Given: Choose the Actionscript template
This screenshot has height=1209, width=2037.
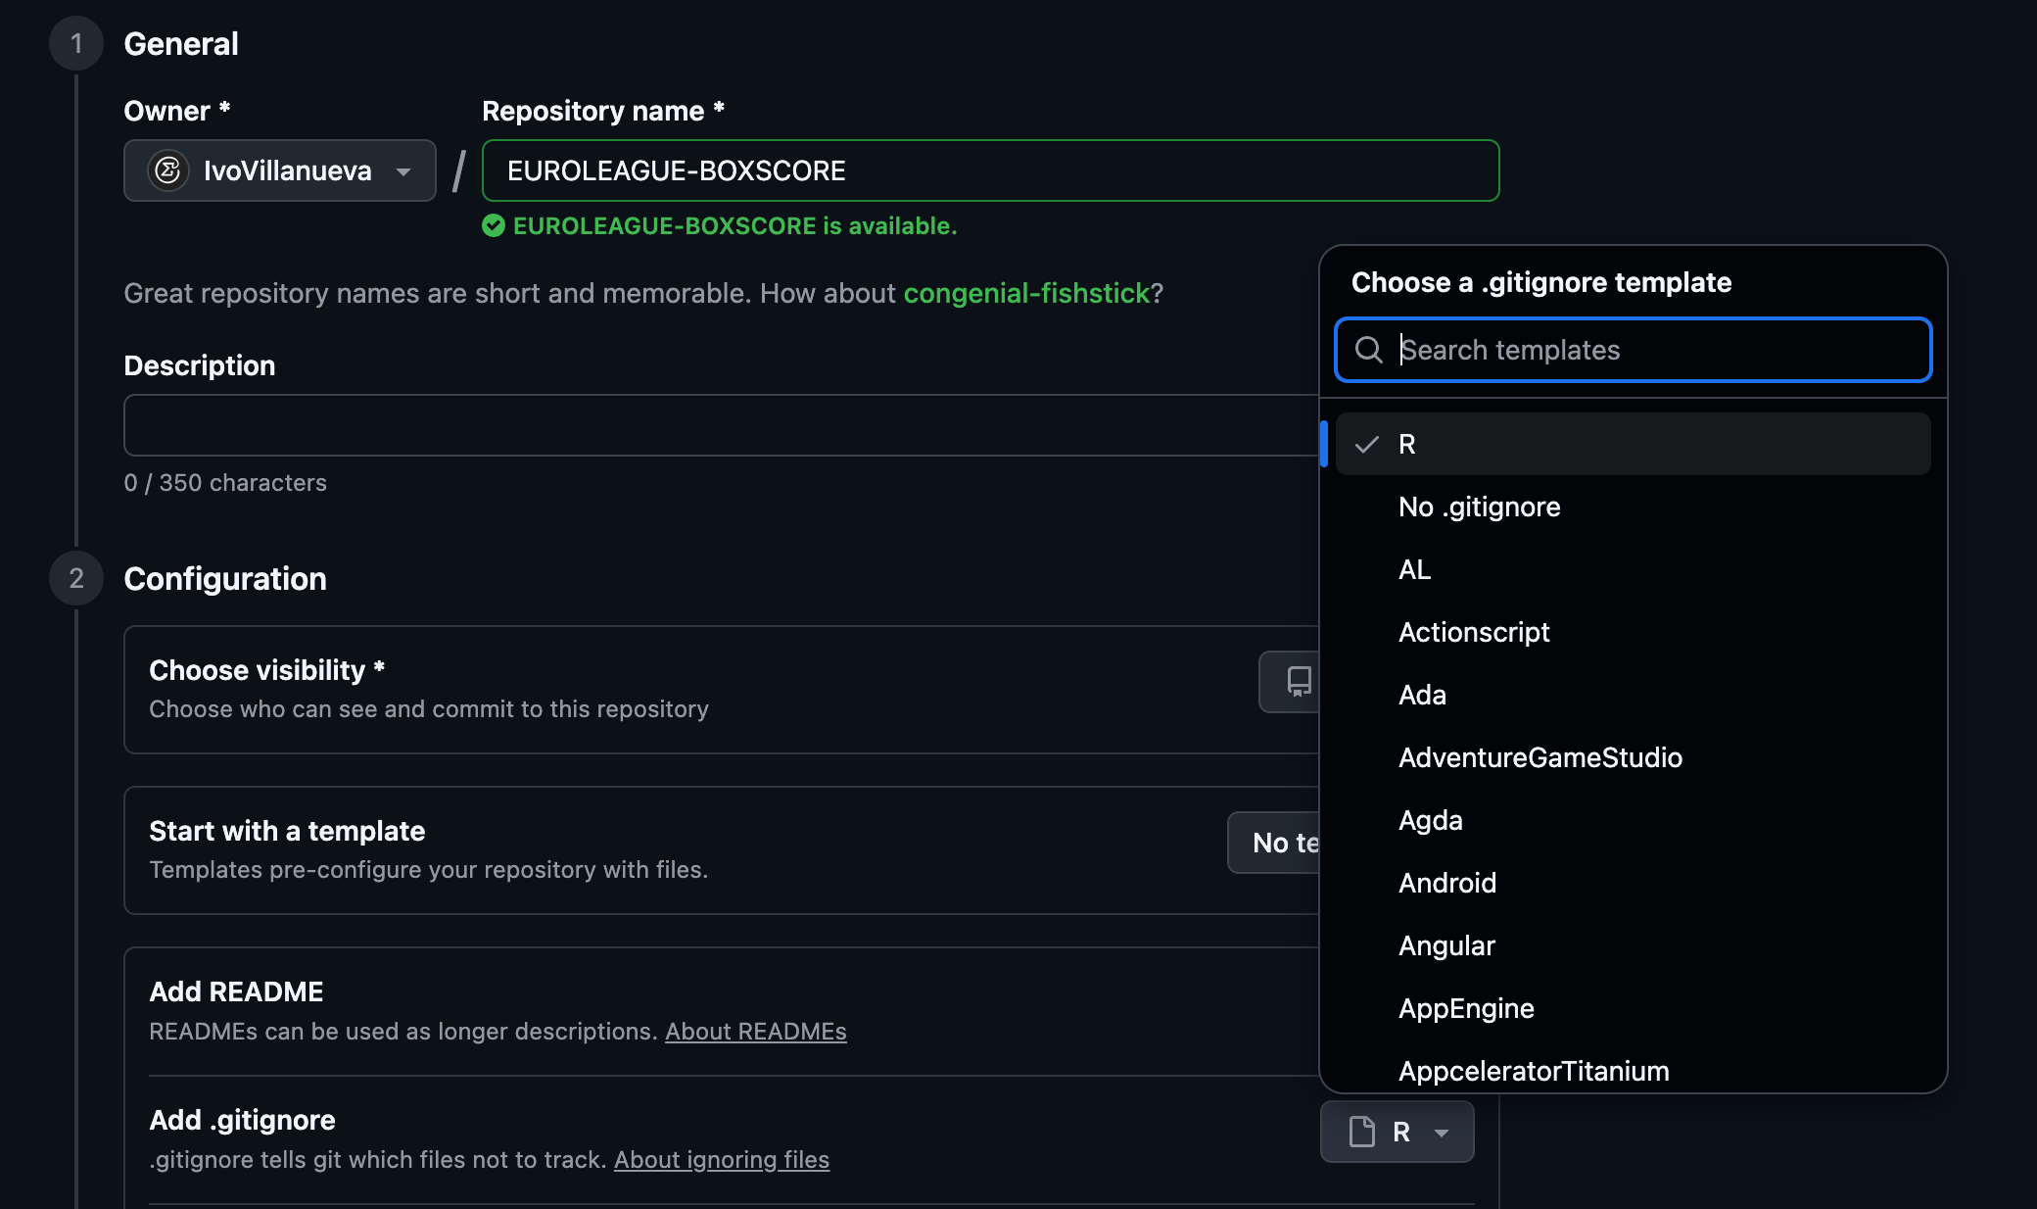Looking at the screenshot, I should tap(1473, 633).
